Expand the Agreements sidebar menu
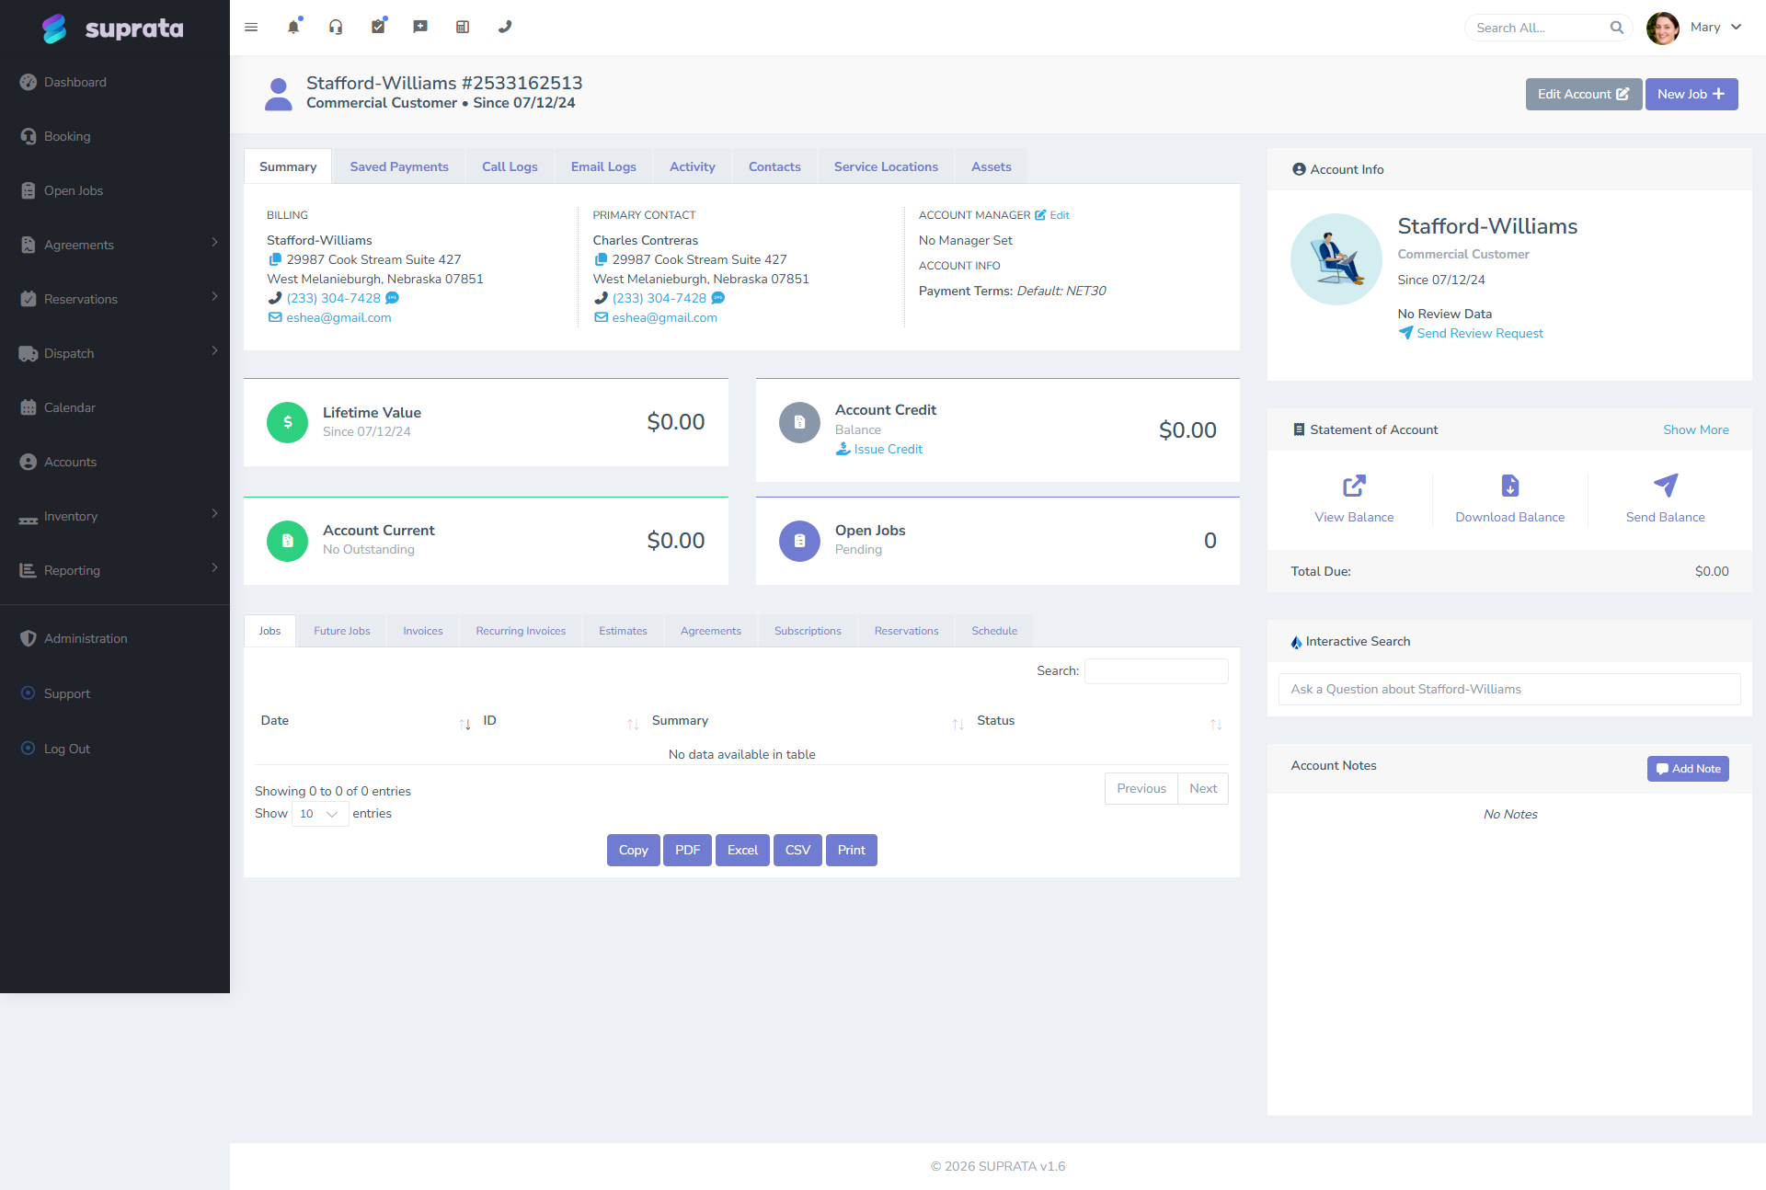Screen dimensions: 1766x1190 tap(115, 245)
